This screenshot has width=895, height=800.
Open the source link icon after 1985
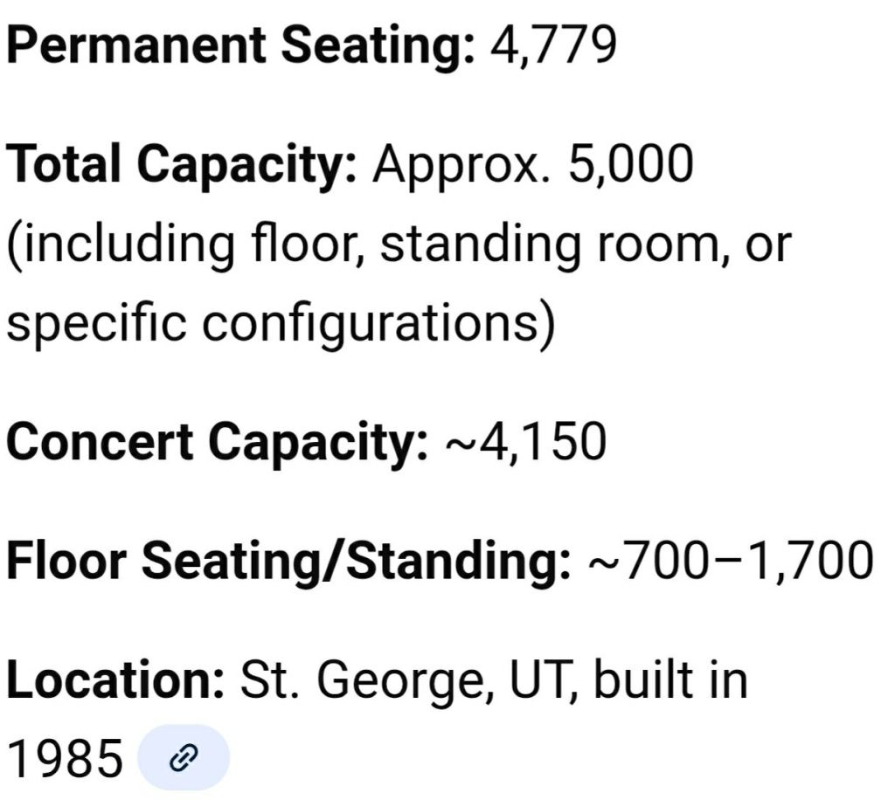[184, 758]
